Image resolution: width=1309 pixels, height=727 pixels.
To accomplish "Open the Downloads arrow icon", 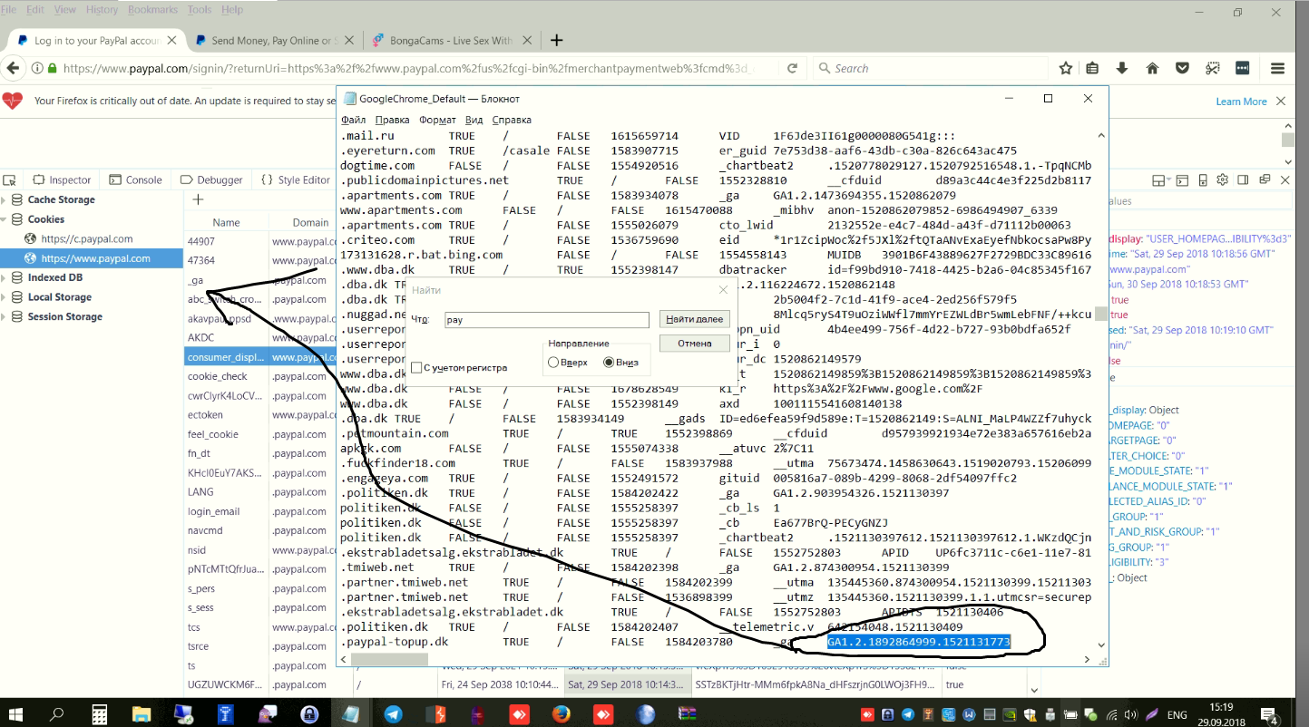I will 1122,68.
